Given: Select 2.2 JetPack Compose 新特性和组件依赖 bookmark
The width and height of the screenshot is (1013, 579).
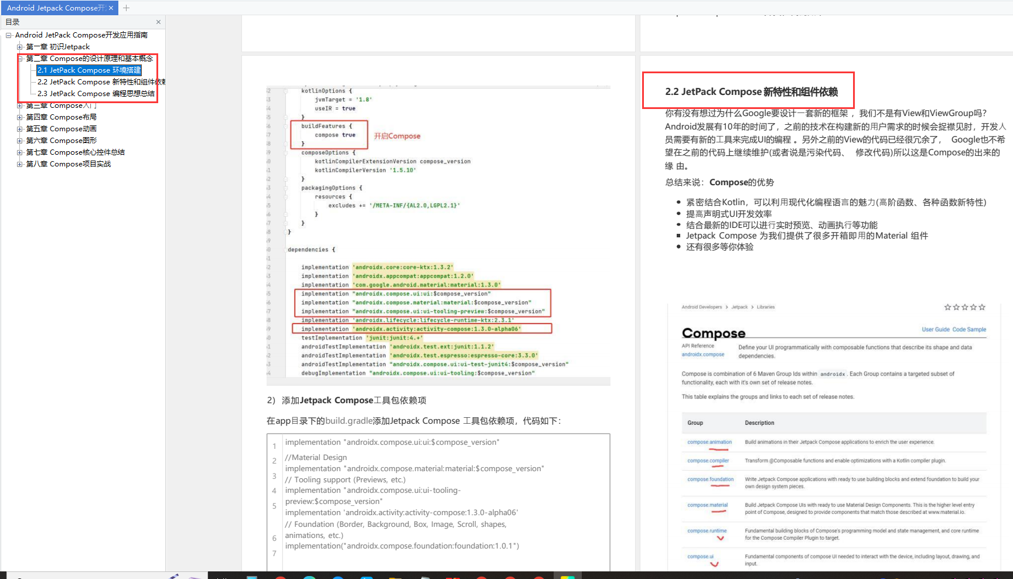Looking at the screenshot, I should [101, 82].
